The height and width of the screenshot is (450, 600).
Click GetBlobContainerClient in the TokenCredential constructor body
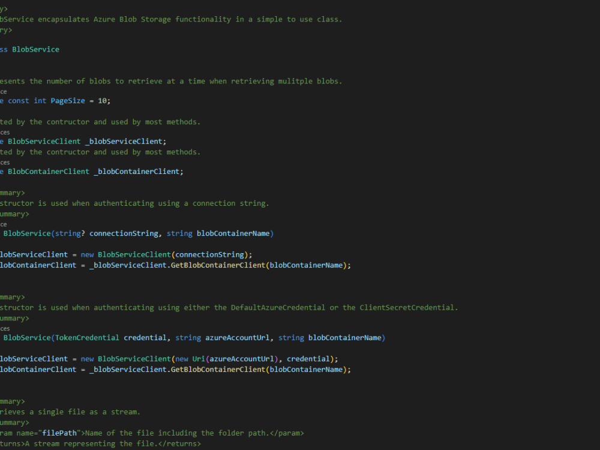click(218, 369)
